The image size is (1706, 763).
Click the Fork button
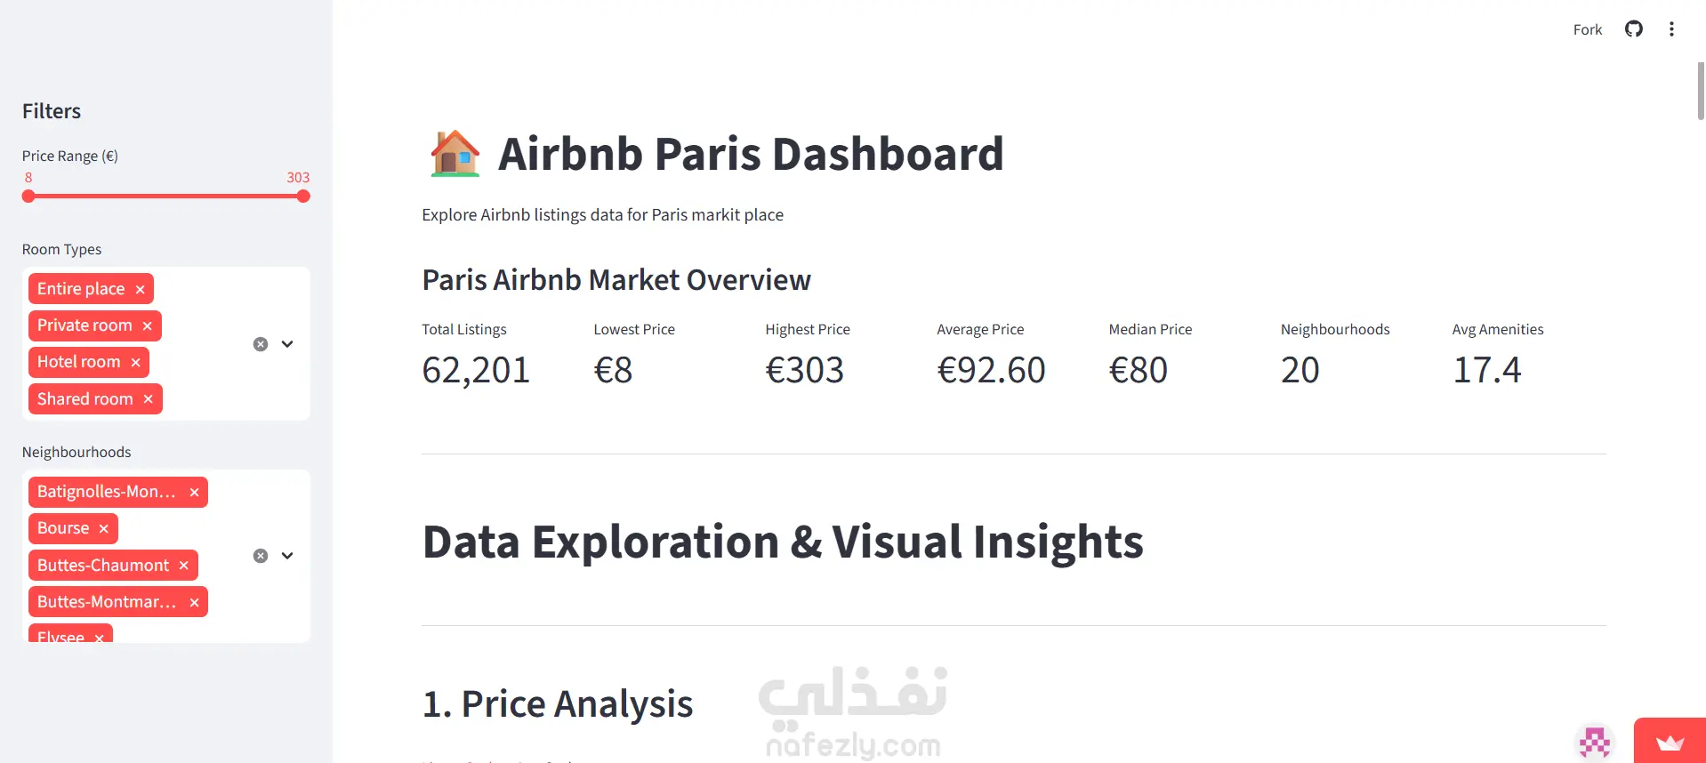coord(1587,29)
